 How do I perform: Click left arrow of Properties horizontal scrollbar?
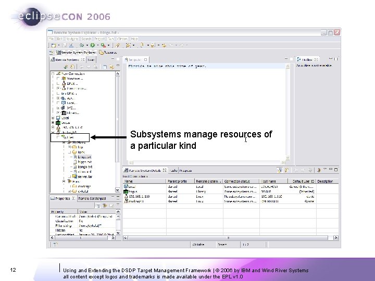click(x=52, y=238)
